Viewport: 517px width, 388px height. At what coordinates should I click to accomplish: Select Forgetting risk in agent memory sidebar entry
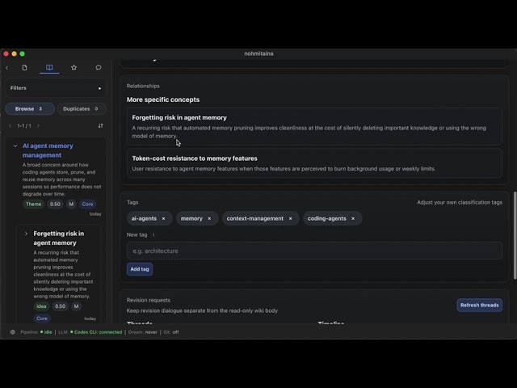coord(59,238)
